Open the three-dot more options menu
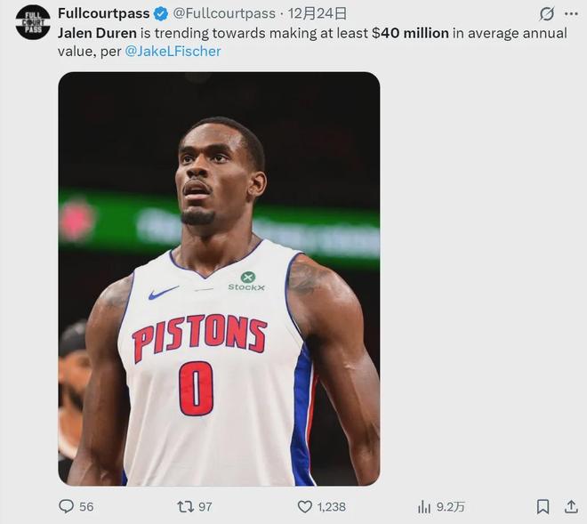587x524 pixels. (571, 14)
